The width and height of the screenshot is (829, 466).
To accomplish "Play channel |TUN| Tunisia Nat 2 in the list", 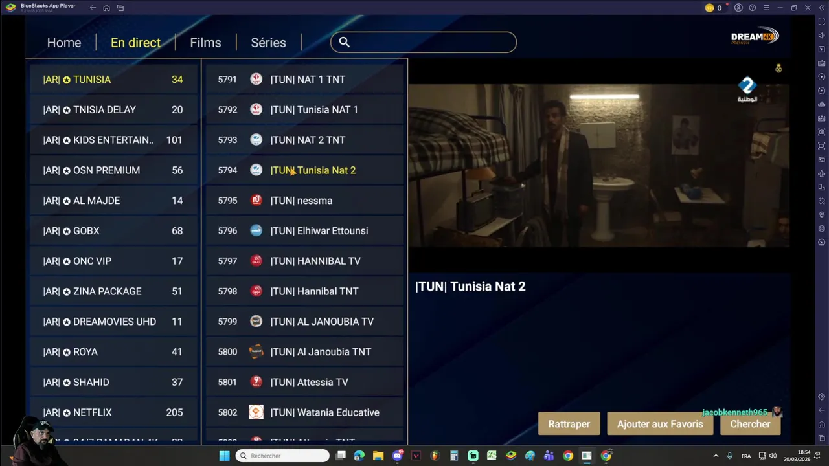I will click(x=305, y=170).
